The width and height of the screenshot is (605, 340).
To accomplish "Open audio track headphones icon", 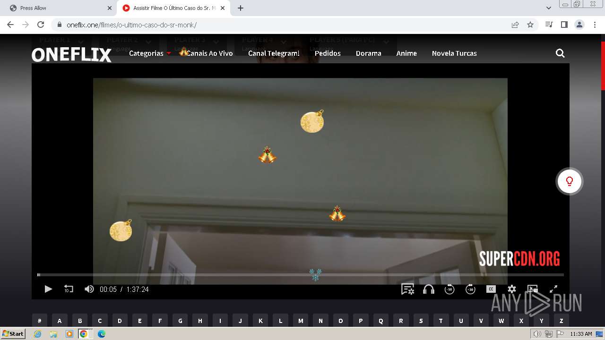I will tap(429, 289).
